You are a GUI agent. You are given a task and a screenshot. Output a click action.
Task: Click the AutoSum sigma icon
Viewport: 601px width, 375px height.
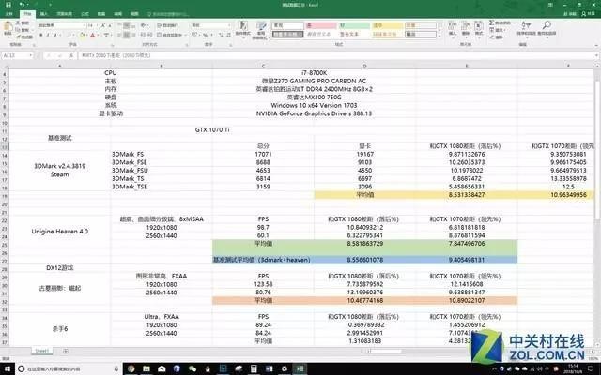pyautogui.click(x=492, y=22)
